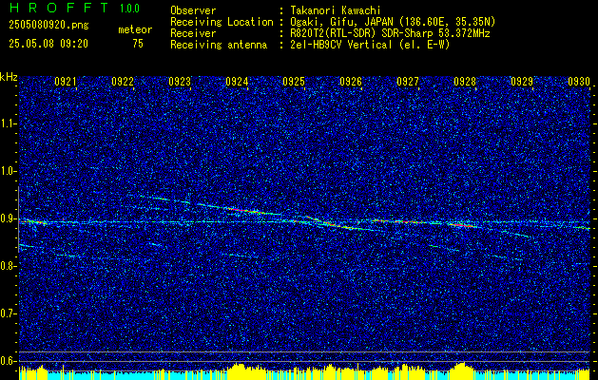
Task: Click the 0929 time marker
Action: (x=521, y=81)
